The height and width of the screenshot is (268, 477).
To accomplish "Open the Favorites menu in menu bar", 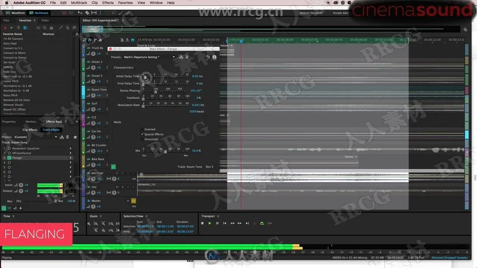I will tap(125, 3).
